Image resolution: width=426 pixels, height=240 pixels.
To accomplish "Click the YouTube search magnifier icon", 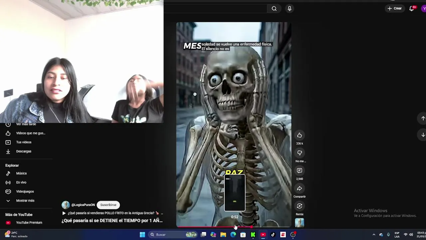I will pos(274,9).
